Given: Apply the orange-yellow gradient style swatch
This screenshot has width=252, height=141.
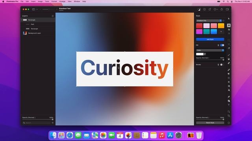Looking at the screenshot, I should click(x=221, y=26).
